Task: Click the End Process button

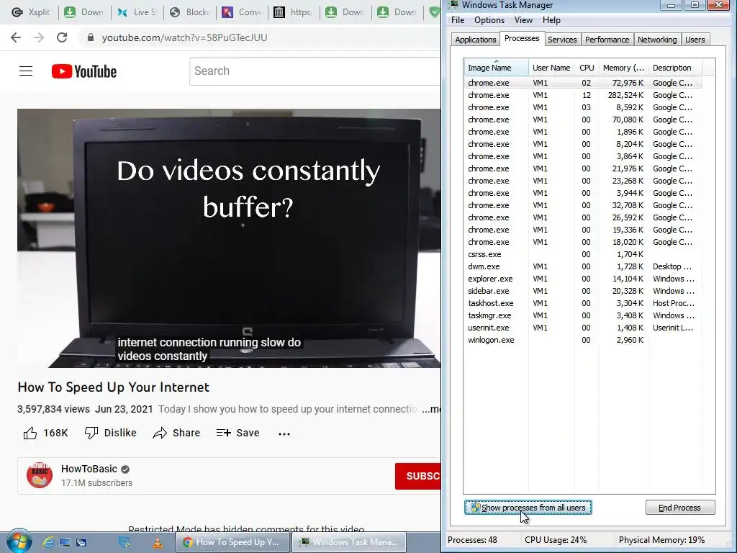Action: 679,508
